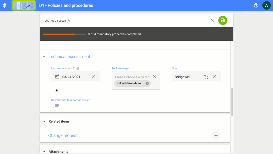Image resolution: width=273 pixels, height=154 pixels.
Task: Collapse the Technical assessment section
Action: (44, 56)
